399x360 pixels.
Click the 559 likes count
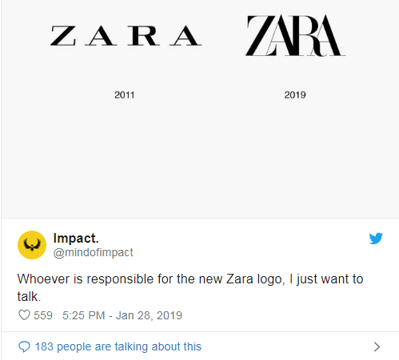click(x=43, y=315)
